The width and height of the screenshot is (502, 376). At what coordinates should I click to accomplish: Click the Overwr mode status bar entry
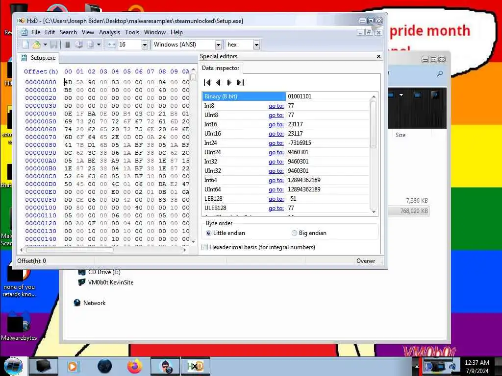366,261
